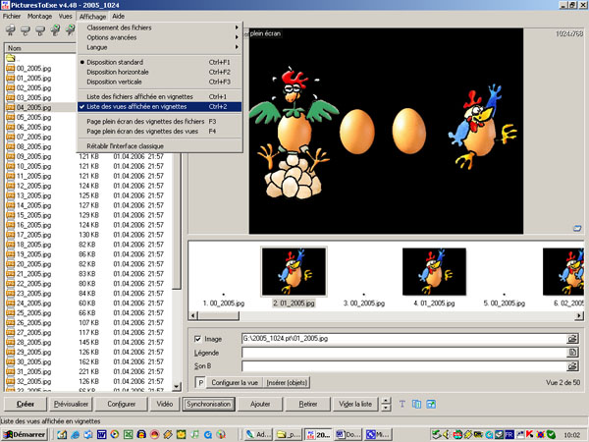
Task: Switch to the 'Ad...' taskbar button
Action: click(x=258, y=434)
